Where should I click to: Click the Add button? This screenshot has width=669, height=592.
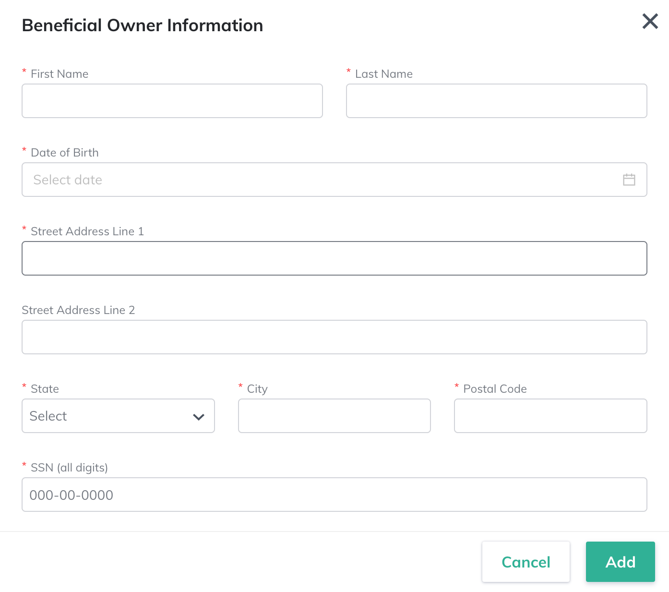620,562
